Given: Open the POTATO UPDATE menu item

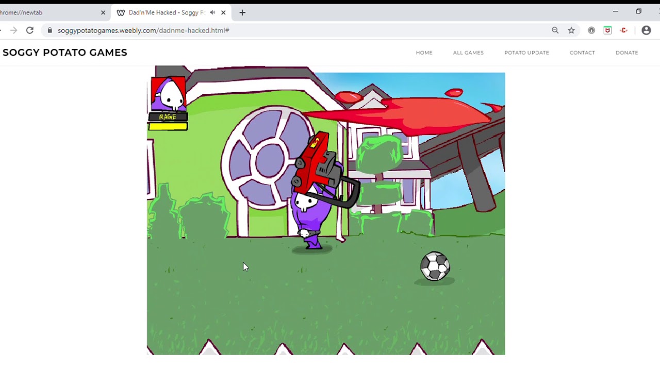Looking at the screenshot, I should 526,53.
